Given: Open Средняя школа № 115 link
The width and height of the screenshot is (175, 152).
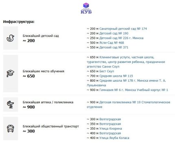Looking at the screenshot, I should tap(116, 76).
